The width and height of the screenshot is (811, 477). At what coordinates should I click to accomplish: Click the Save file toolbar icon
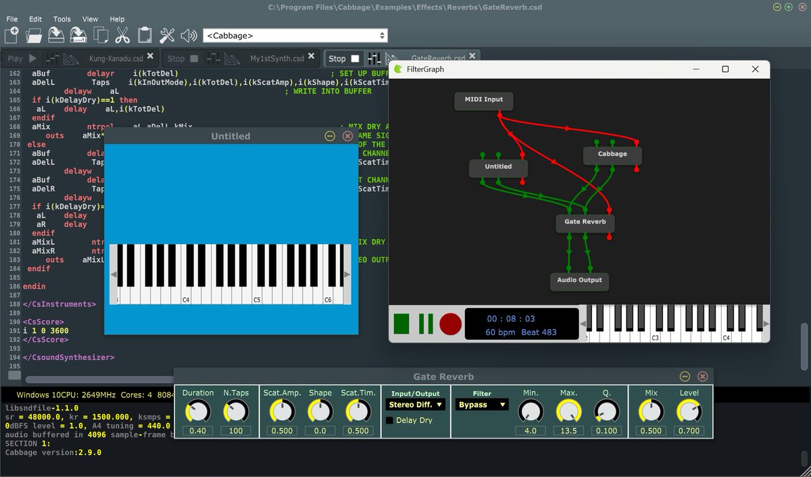pos(56,35)
